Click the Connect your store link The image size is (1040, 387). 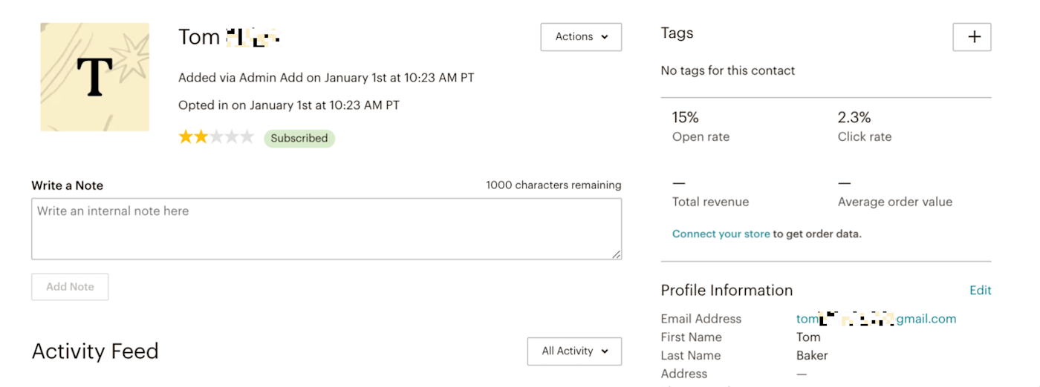pos(721,234)
